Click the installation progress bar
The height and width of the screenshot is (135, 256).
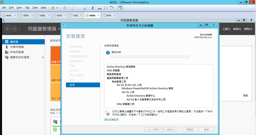pyautogui.click(x=150, y=57)
